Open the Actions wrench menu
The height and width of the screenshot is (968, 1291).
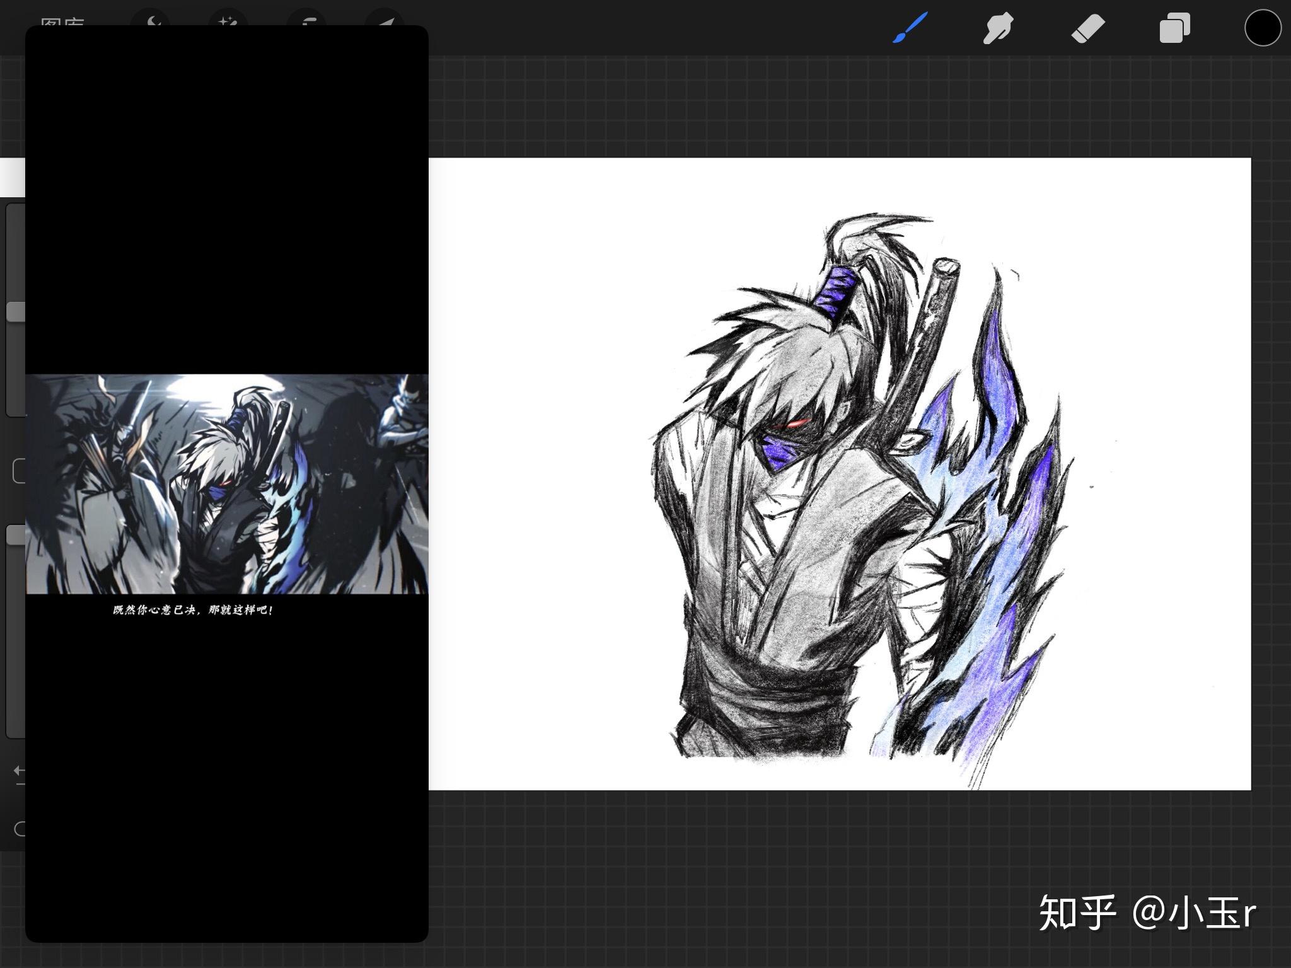(151, 18)
